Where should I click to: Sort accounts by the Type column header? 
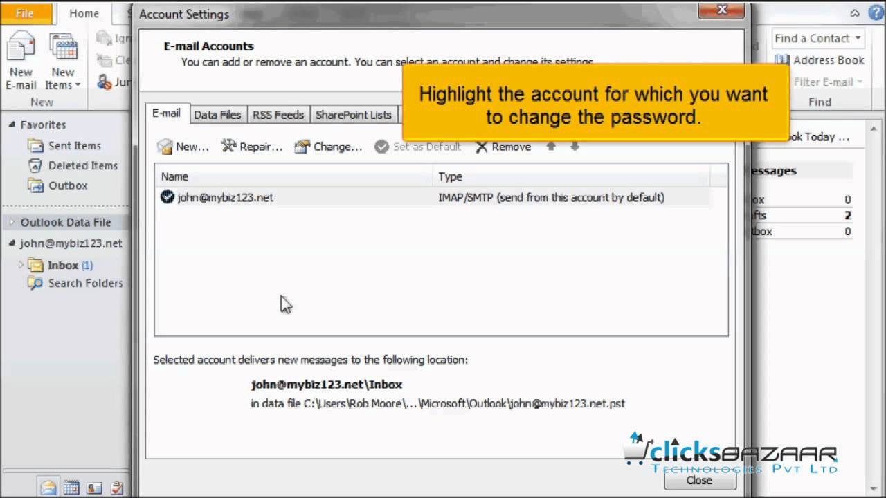(x=571, y=176)
